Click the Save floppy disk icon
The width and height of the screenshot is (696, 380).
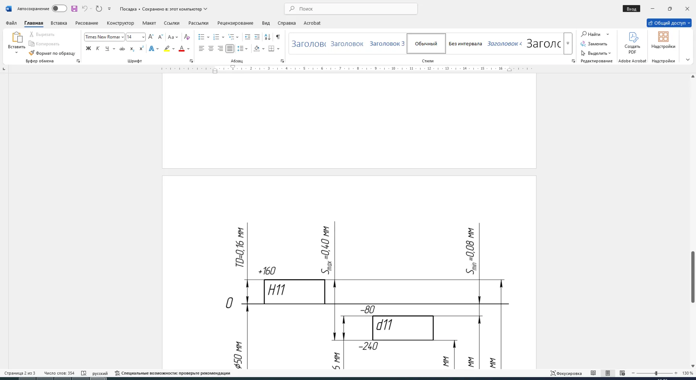(x=74, y=9)
